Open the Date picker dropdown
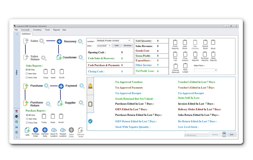The height and width of the screenshot is (160, 253). click(x=109, y=46)
